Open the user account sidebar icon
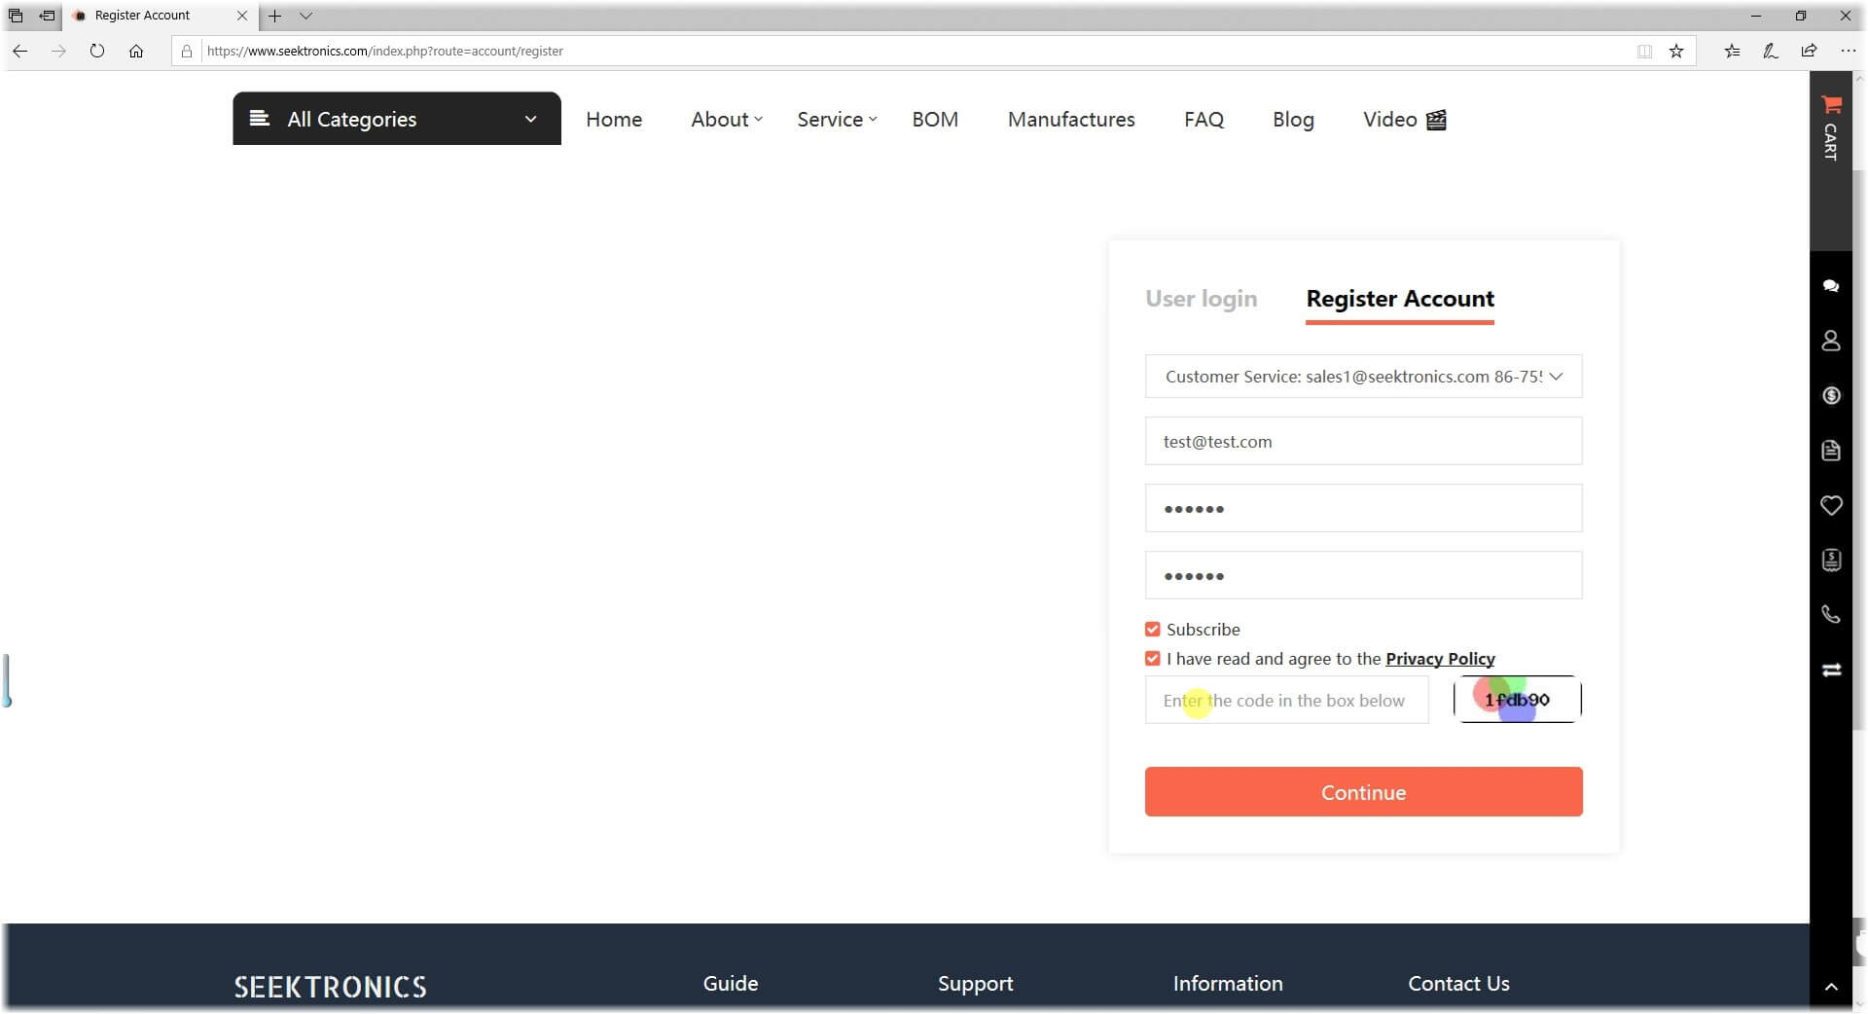1868x1014 pixels. pos(1831,341)
